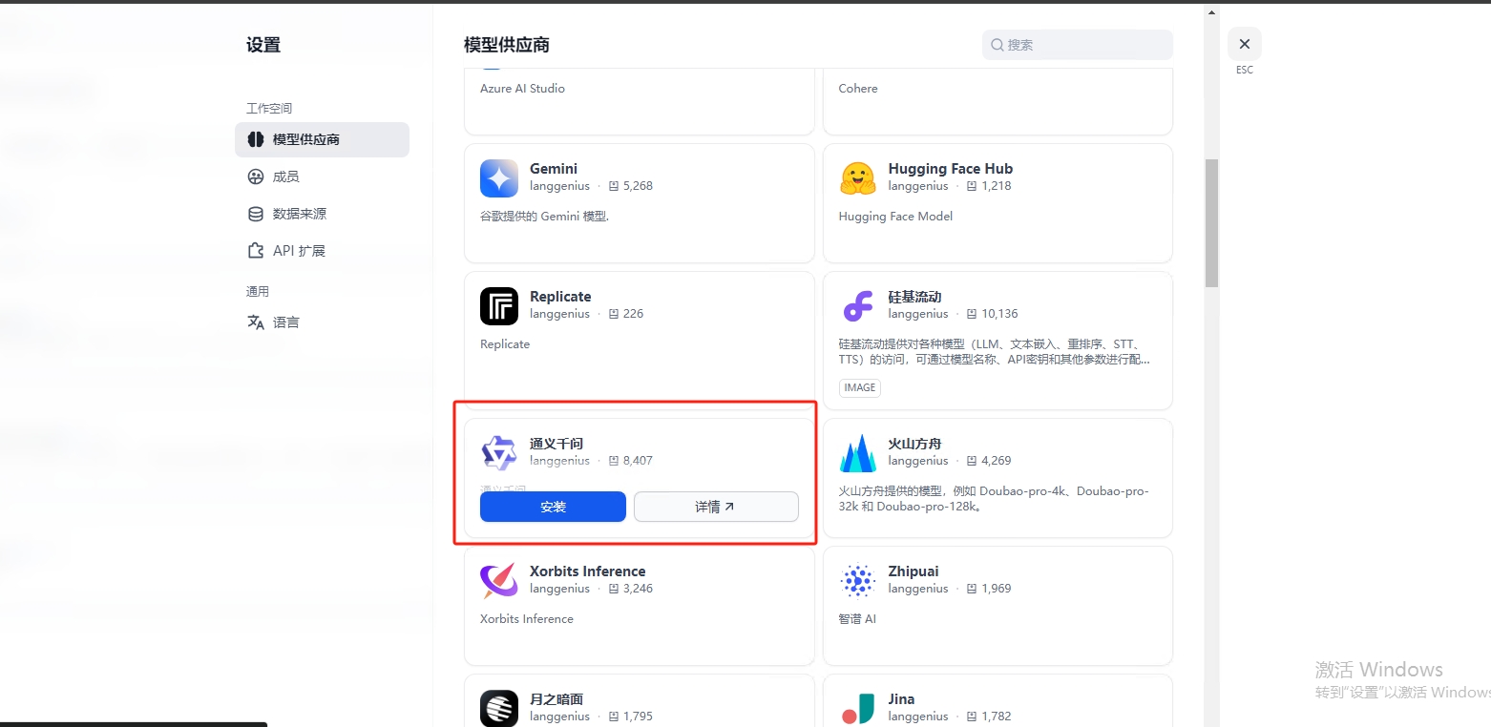This screenshot has width=1491, height=727.
Task: Click the 语言 translate icon
Action: [x=255, y=322]
